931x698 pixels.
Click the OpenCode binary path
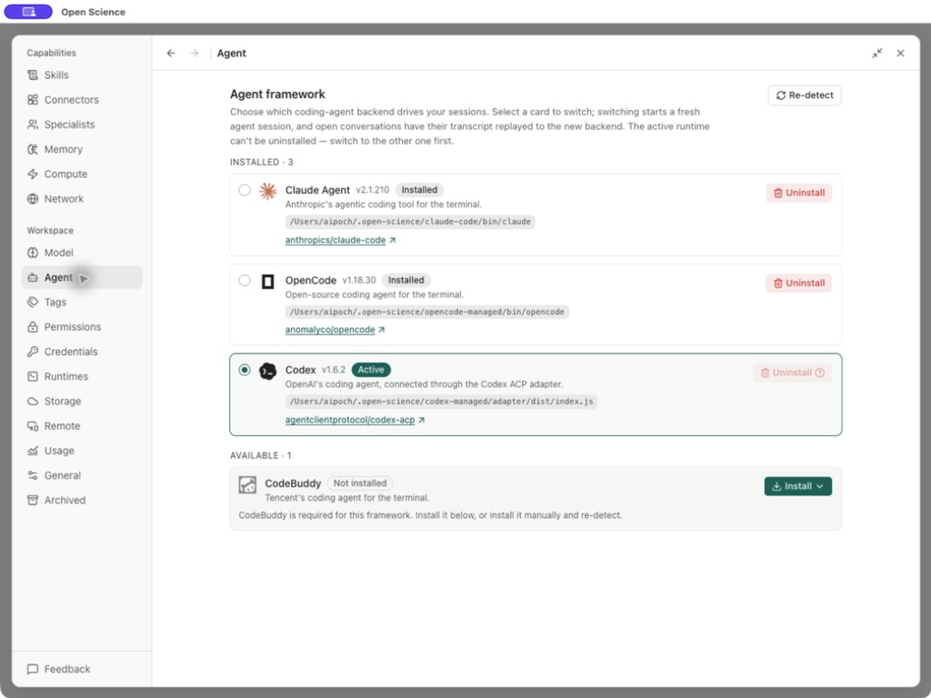(x=427, y=313)
